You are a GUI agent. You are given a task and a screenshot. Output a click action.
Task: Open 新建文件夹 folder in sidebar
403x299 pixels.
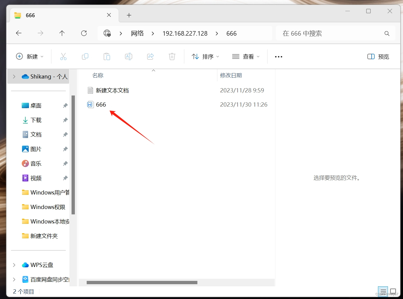(40, 236)
